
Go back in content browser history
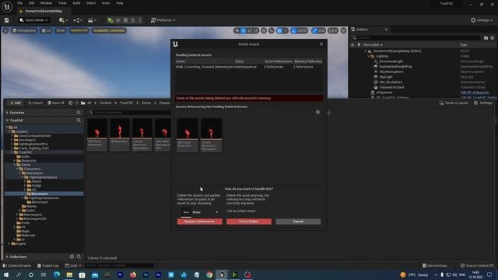click(71, 103)
